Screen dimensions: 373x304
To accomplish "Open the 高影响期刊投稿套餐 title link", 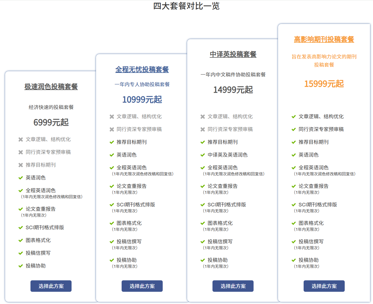I will (x=324, y=39).
